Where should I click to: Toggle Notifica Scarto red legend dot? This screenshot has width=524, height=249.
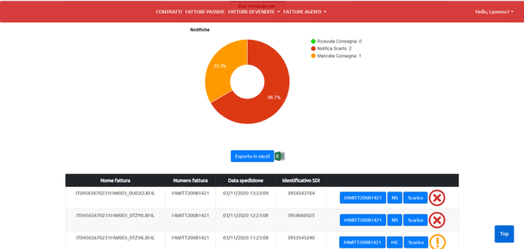[313, 49]
